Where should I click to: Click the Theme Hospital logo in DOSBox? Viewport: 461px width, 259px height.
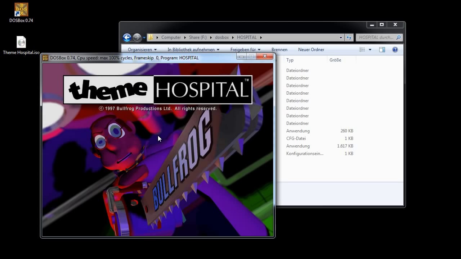pyautogui.click(x=158, y=90)
